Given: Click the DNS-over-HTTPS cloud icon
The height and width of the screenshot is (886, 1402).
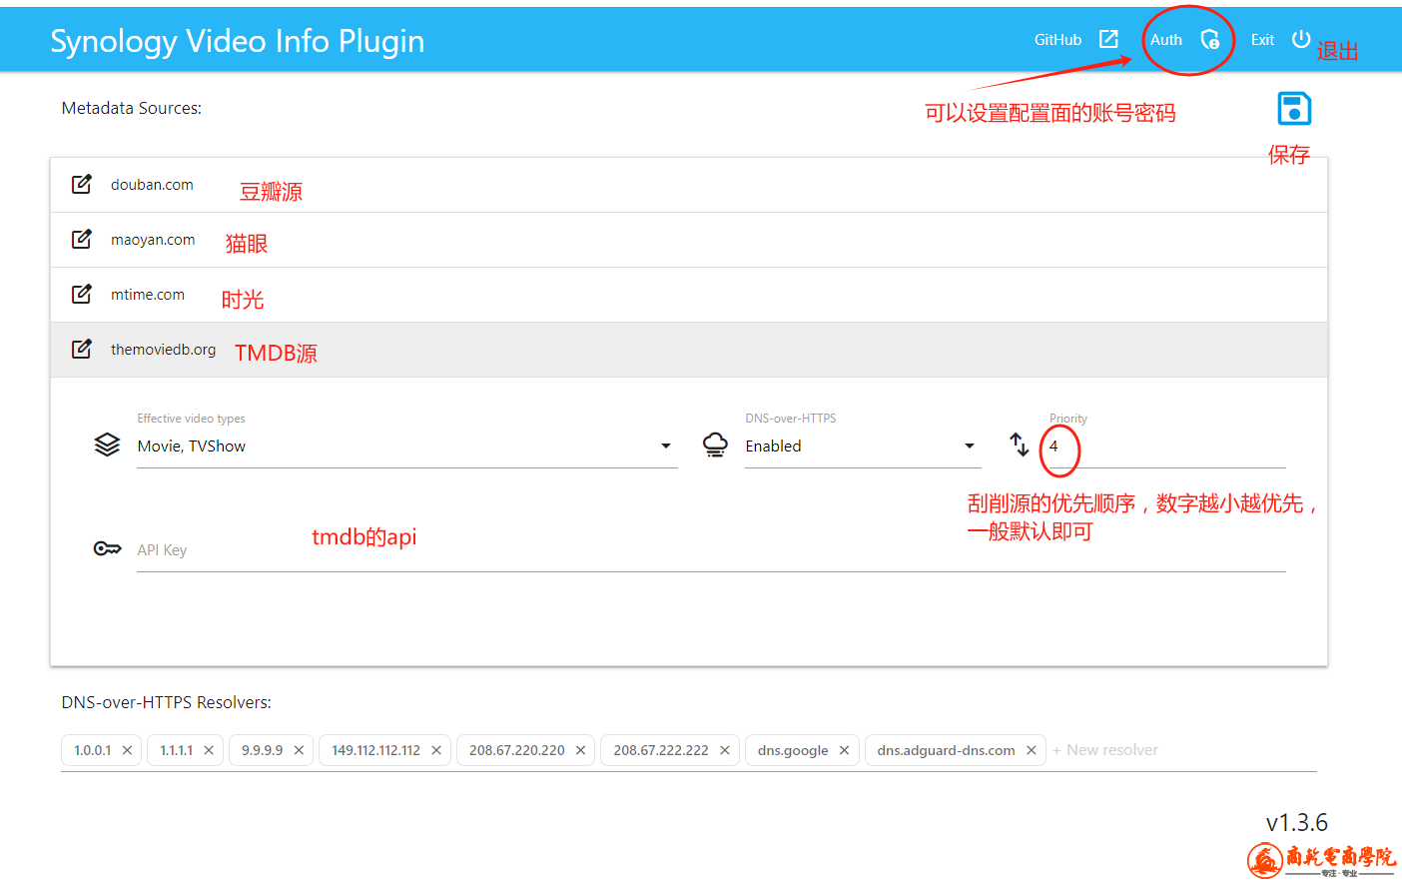Looking at the screenshot, I should pyautogui.click(x=715, y=444).
